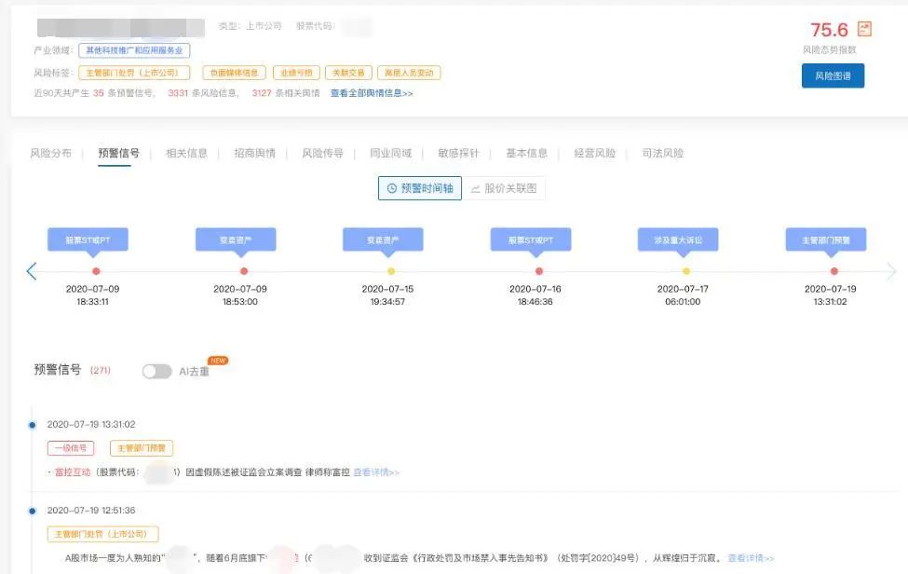The width and height of the screenshot is (908, 574).
Task: Select the red dot dated 2020-07-16
Action: tap(538, 271)
